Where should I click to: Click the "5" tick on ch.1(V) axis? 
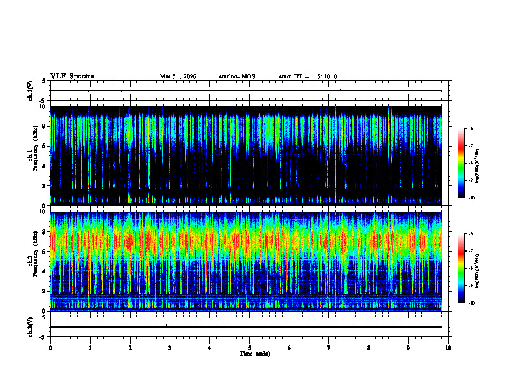coord(44,82)
